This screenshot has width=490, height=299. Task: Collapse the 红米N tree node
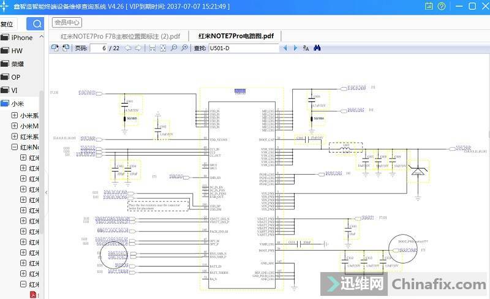point(15,147)
